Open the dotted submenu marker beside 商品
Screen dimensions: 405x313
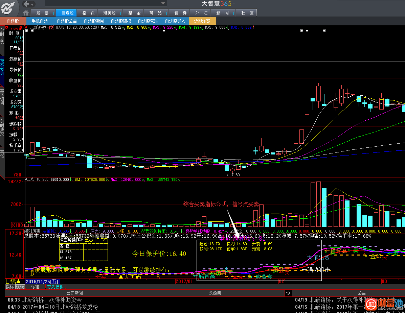pos(166,13)
